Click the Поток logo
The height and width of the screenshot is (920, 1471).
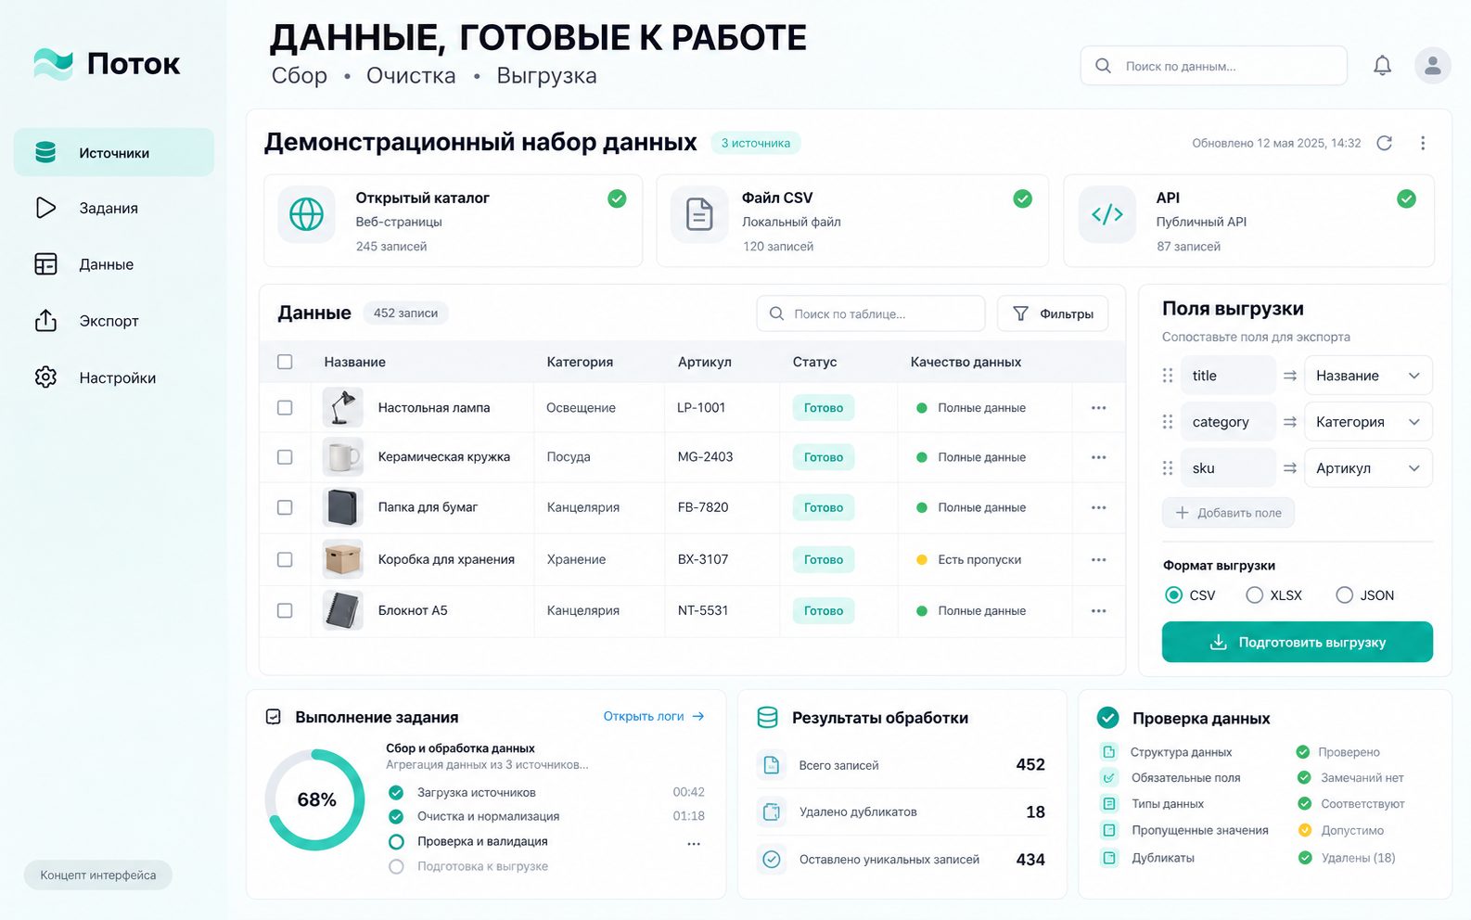coord(107,63)
